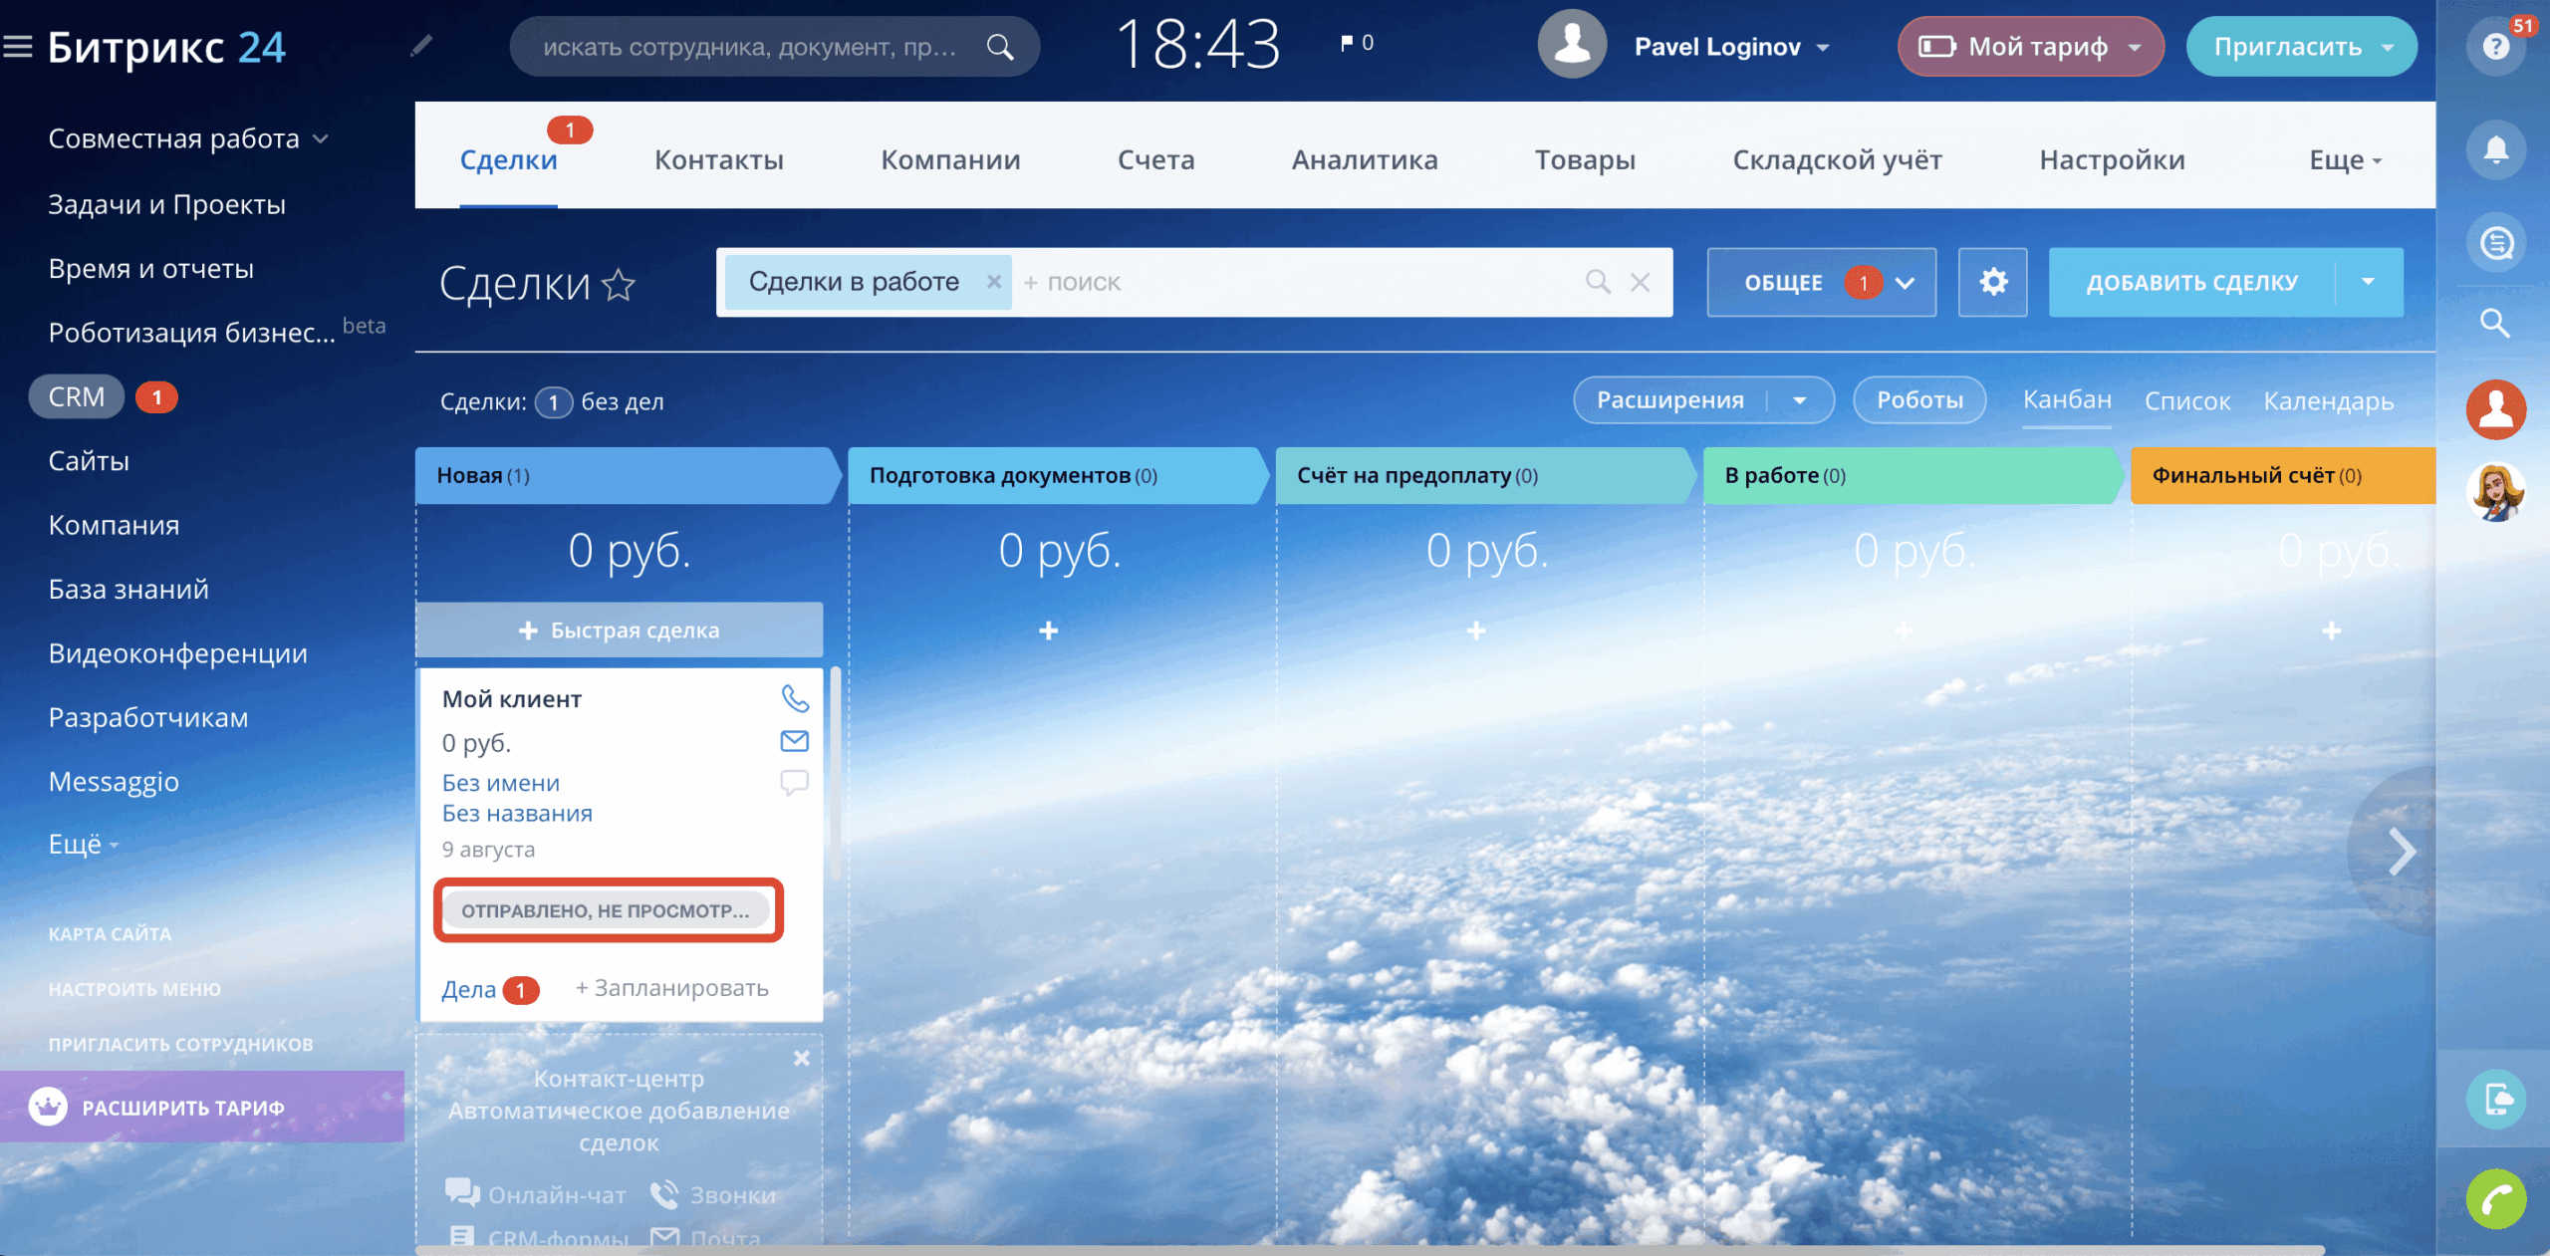2550x1256 pixels.
Task: Open the Роботы button
Action: pyautogui.click(x=1918, y=400)
